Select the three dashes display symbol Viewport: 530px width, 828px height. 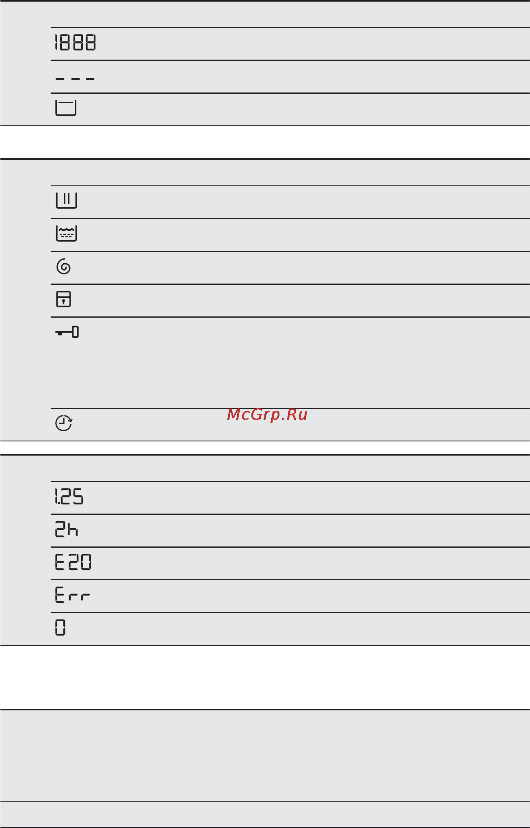point(75,79)
